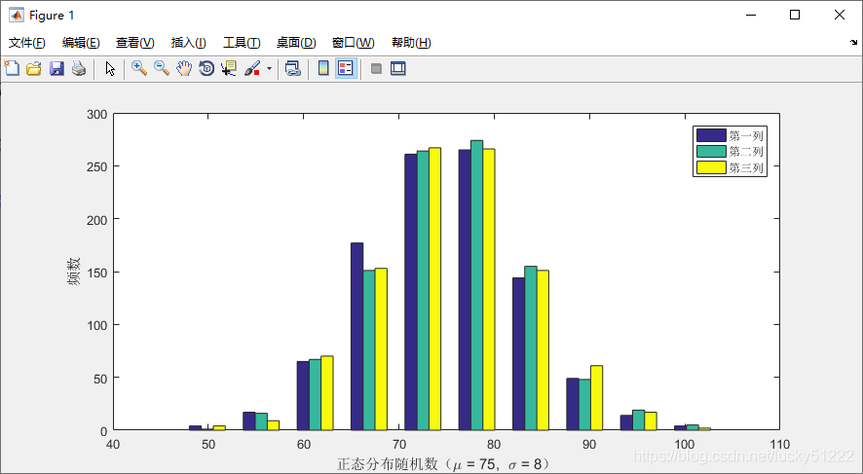
Task: Maximize the Figure 1 window
Action: pyautogui.click(x=795, y=15)
